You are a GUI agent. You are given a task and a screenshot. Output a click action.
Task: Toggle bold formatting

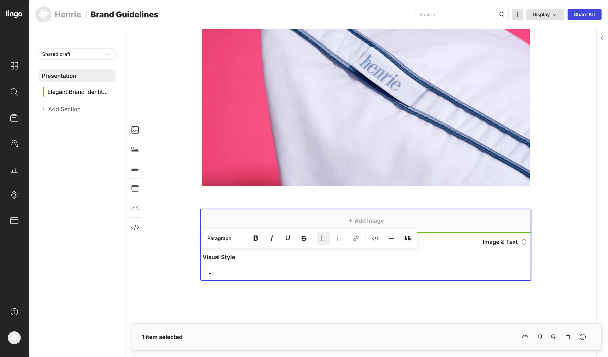[256, 238]
